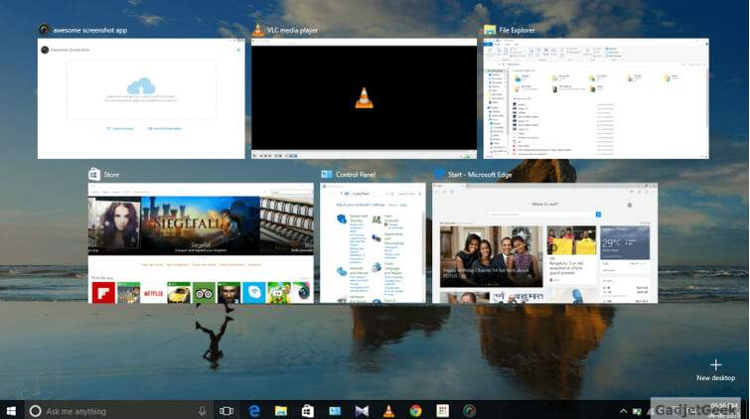Bring up the Control Panel window thumbnail

(373, 243)
